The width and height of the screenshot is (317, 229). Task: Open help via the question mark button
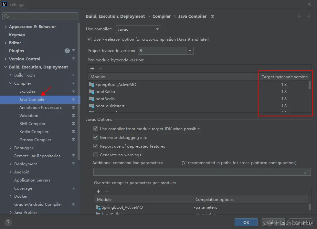coord(8,223)
